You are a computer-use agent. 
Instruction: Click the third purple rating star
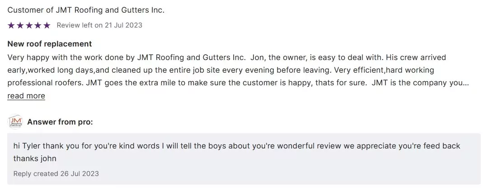[x=29, y=25]
